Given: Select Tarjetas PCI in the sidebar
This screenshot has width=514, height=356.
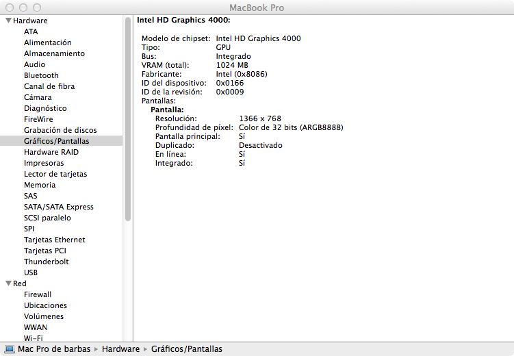Looking at the screenshot, I should (45, 251).
